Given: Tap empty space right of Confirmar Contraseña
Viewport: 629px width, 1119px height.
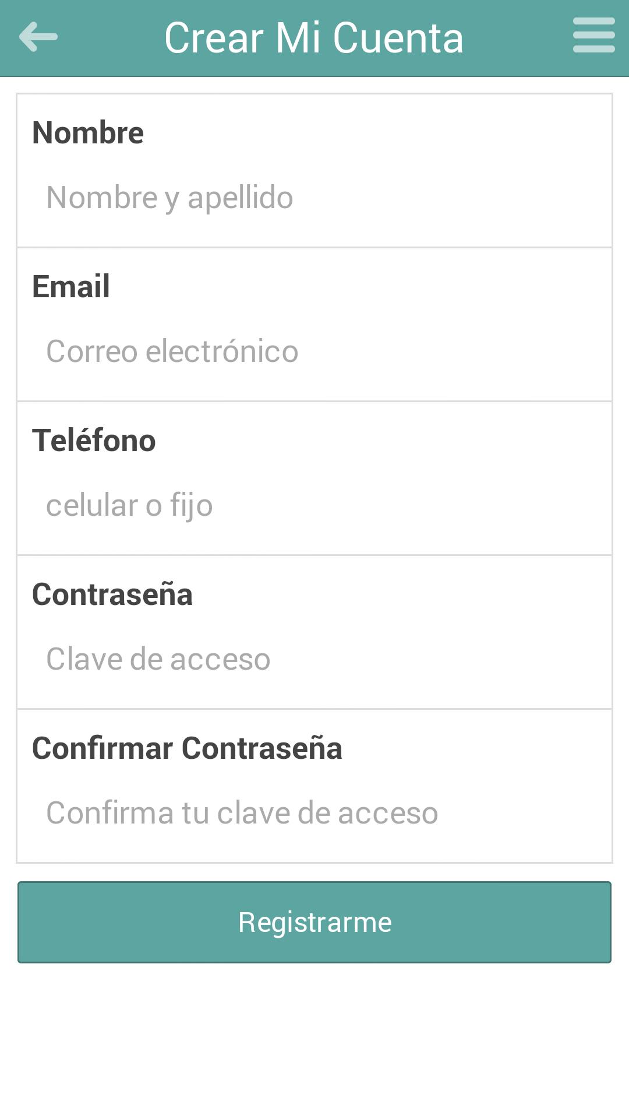Looking at the screenshot, I should tap(478, 748).
